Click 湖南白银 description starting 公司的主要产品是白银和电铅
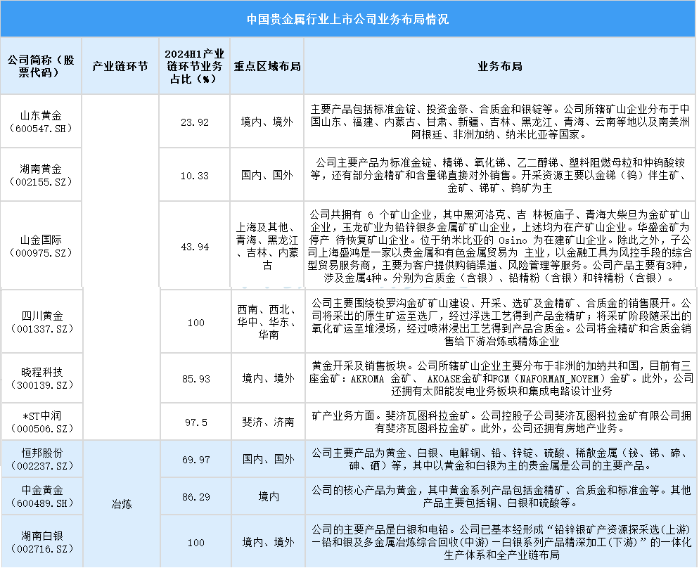 tap(501, 542)
